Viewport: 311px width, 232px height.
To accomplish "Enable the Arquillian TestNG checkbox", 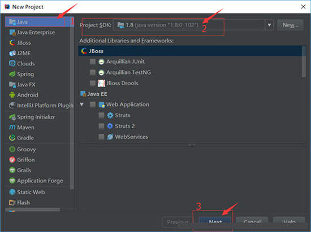I will (x=92, y=72).
